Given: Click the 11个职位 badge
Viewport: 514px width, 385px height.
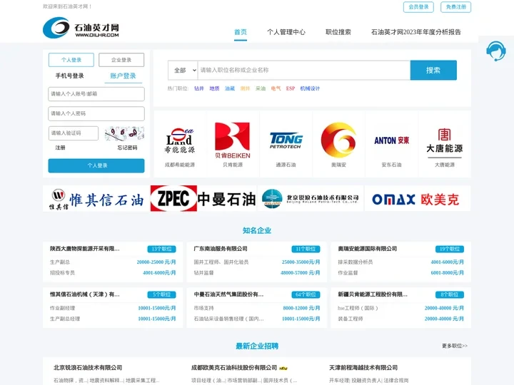Looking at the screenshot, I should click(306, 249).
